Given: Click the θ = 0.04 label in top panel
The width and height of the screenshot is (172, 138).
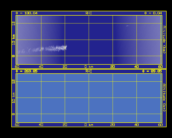Looking at the screenshot, I should coord(153,13).
